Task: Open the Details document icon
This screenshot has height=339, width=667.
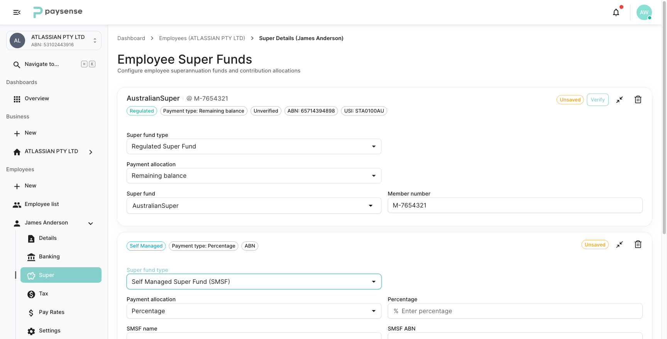Action: (31, 239)
